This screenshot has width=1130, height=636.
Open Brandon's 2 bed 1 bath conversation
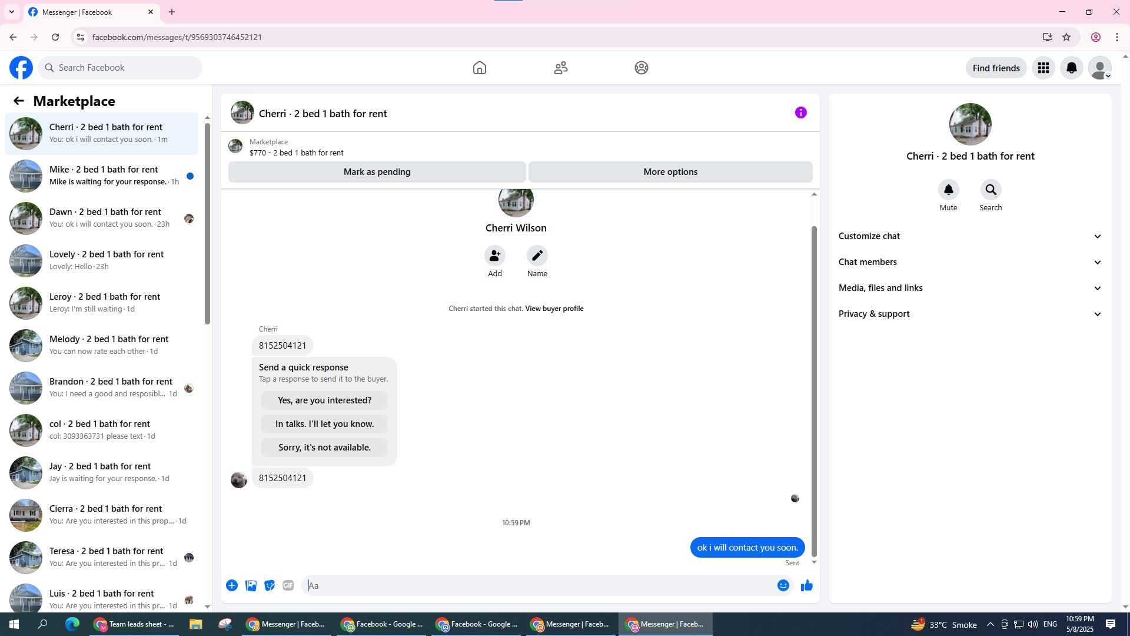click(x=101, y=387)
